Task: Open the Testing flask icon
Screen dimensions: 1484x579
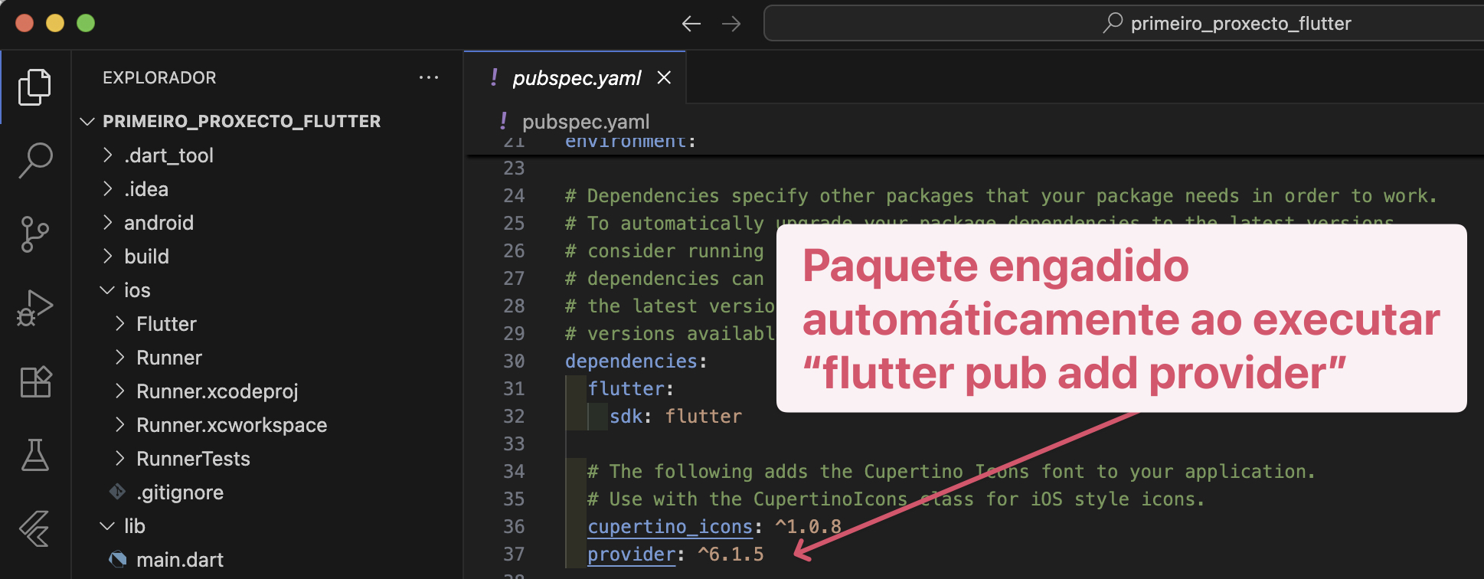Action: [34, 455]
